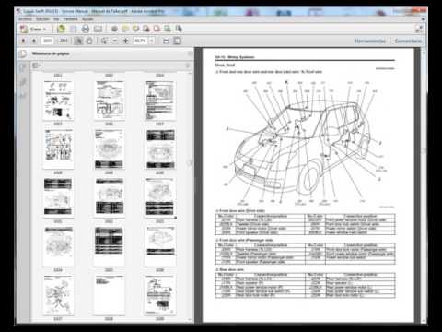The width and height of the screenshot is (442, 332).
Task: Click the printer icon in toolbar
Action: (x=86, y=29)
